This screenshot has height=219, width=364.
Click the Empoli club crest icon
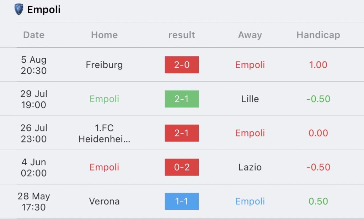tap(19, 9)
